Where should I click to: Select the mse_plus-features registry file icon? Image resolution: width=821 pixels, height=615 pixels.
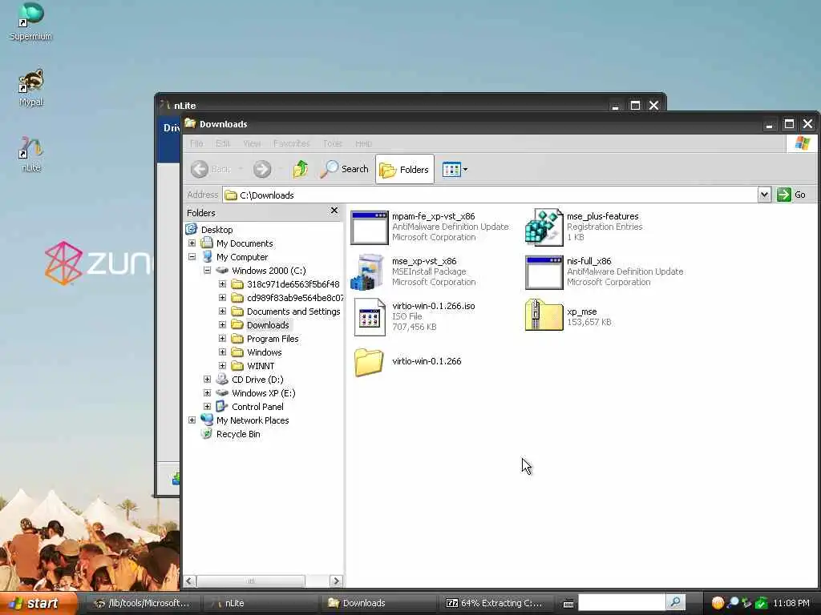pyautogui.click(x=544, y=227)
